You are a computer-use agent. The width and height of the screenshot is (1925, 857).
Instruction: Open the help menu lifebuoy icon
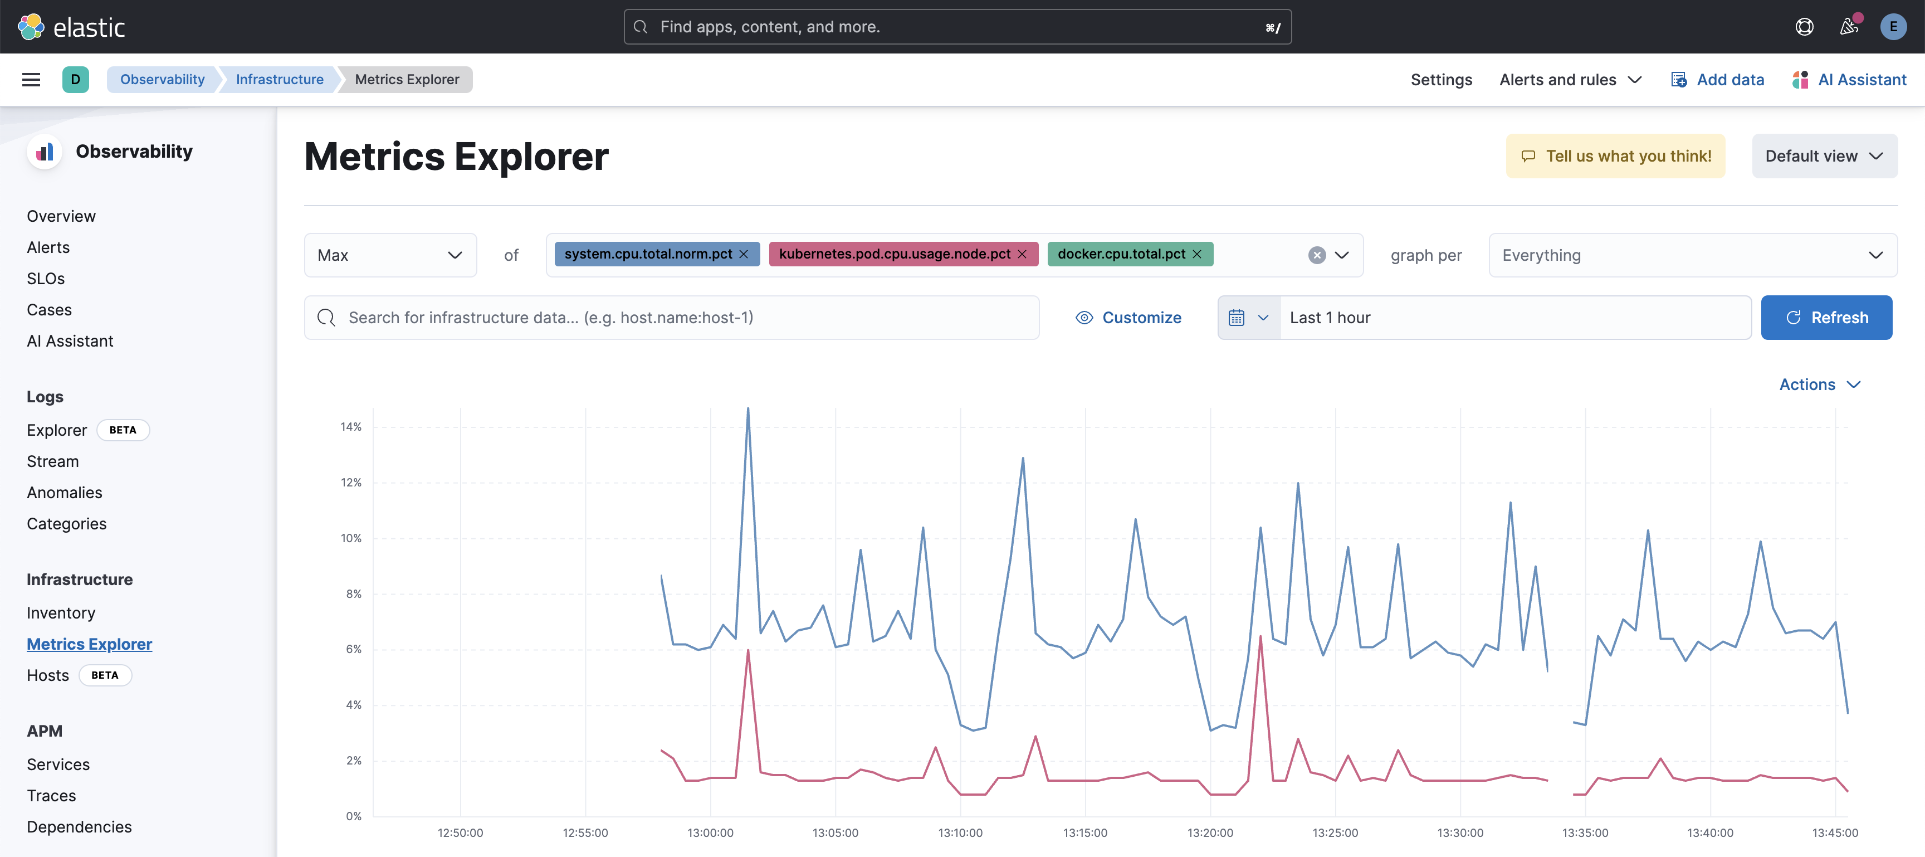(x=1804, y=27)
